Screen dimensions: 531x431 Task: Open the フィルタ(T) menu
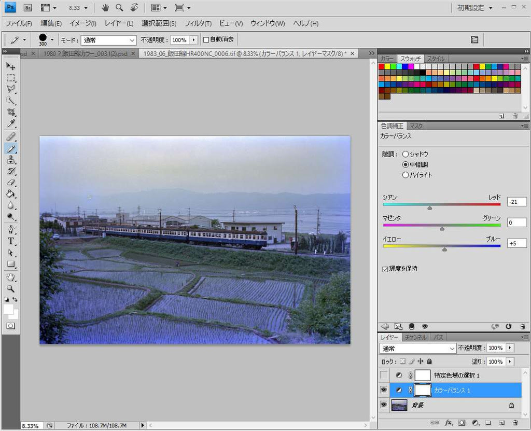tap(198, 23)
